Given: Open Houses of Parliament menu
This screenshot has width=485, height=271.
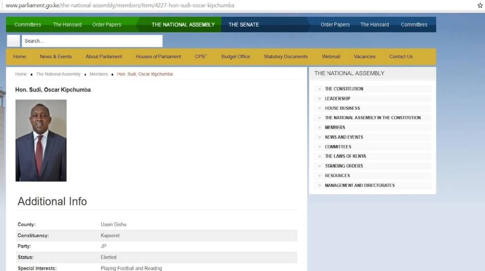Looking at the screenshot, I should click(x=159, y=57).
